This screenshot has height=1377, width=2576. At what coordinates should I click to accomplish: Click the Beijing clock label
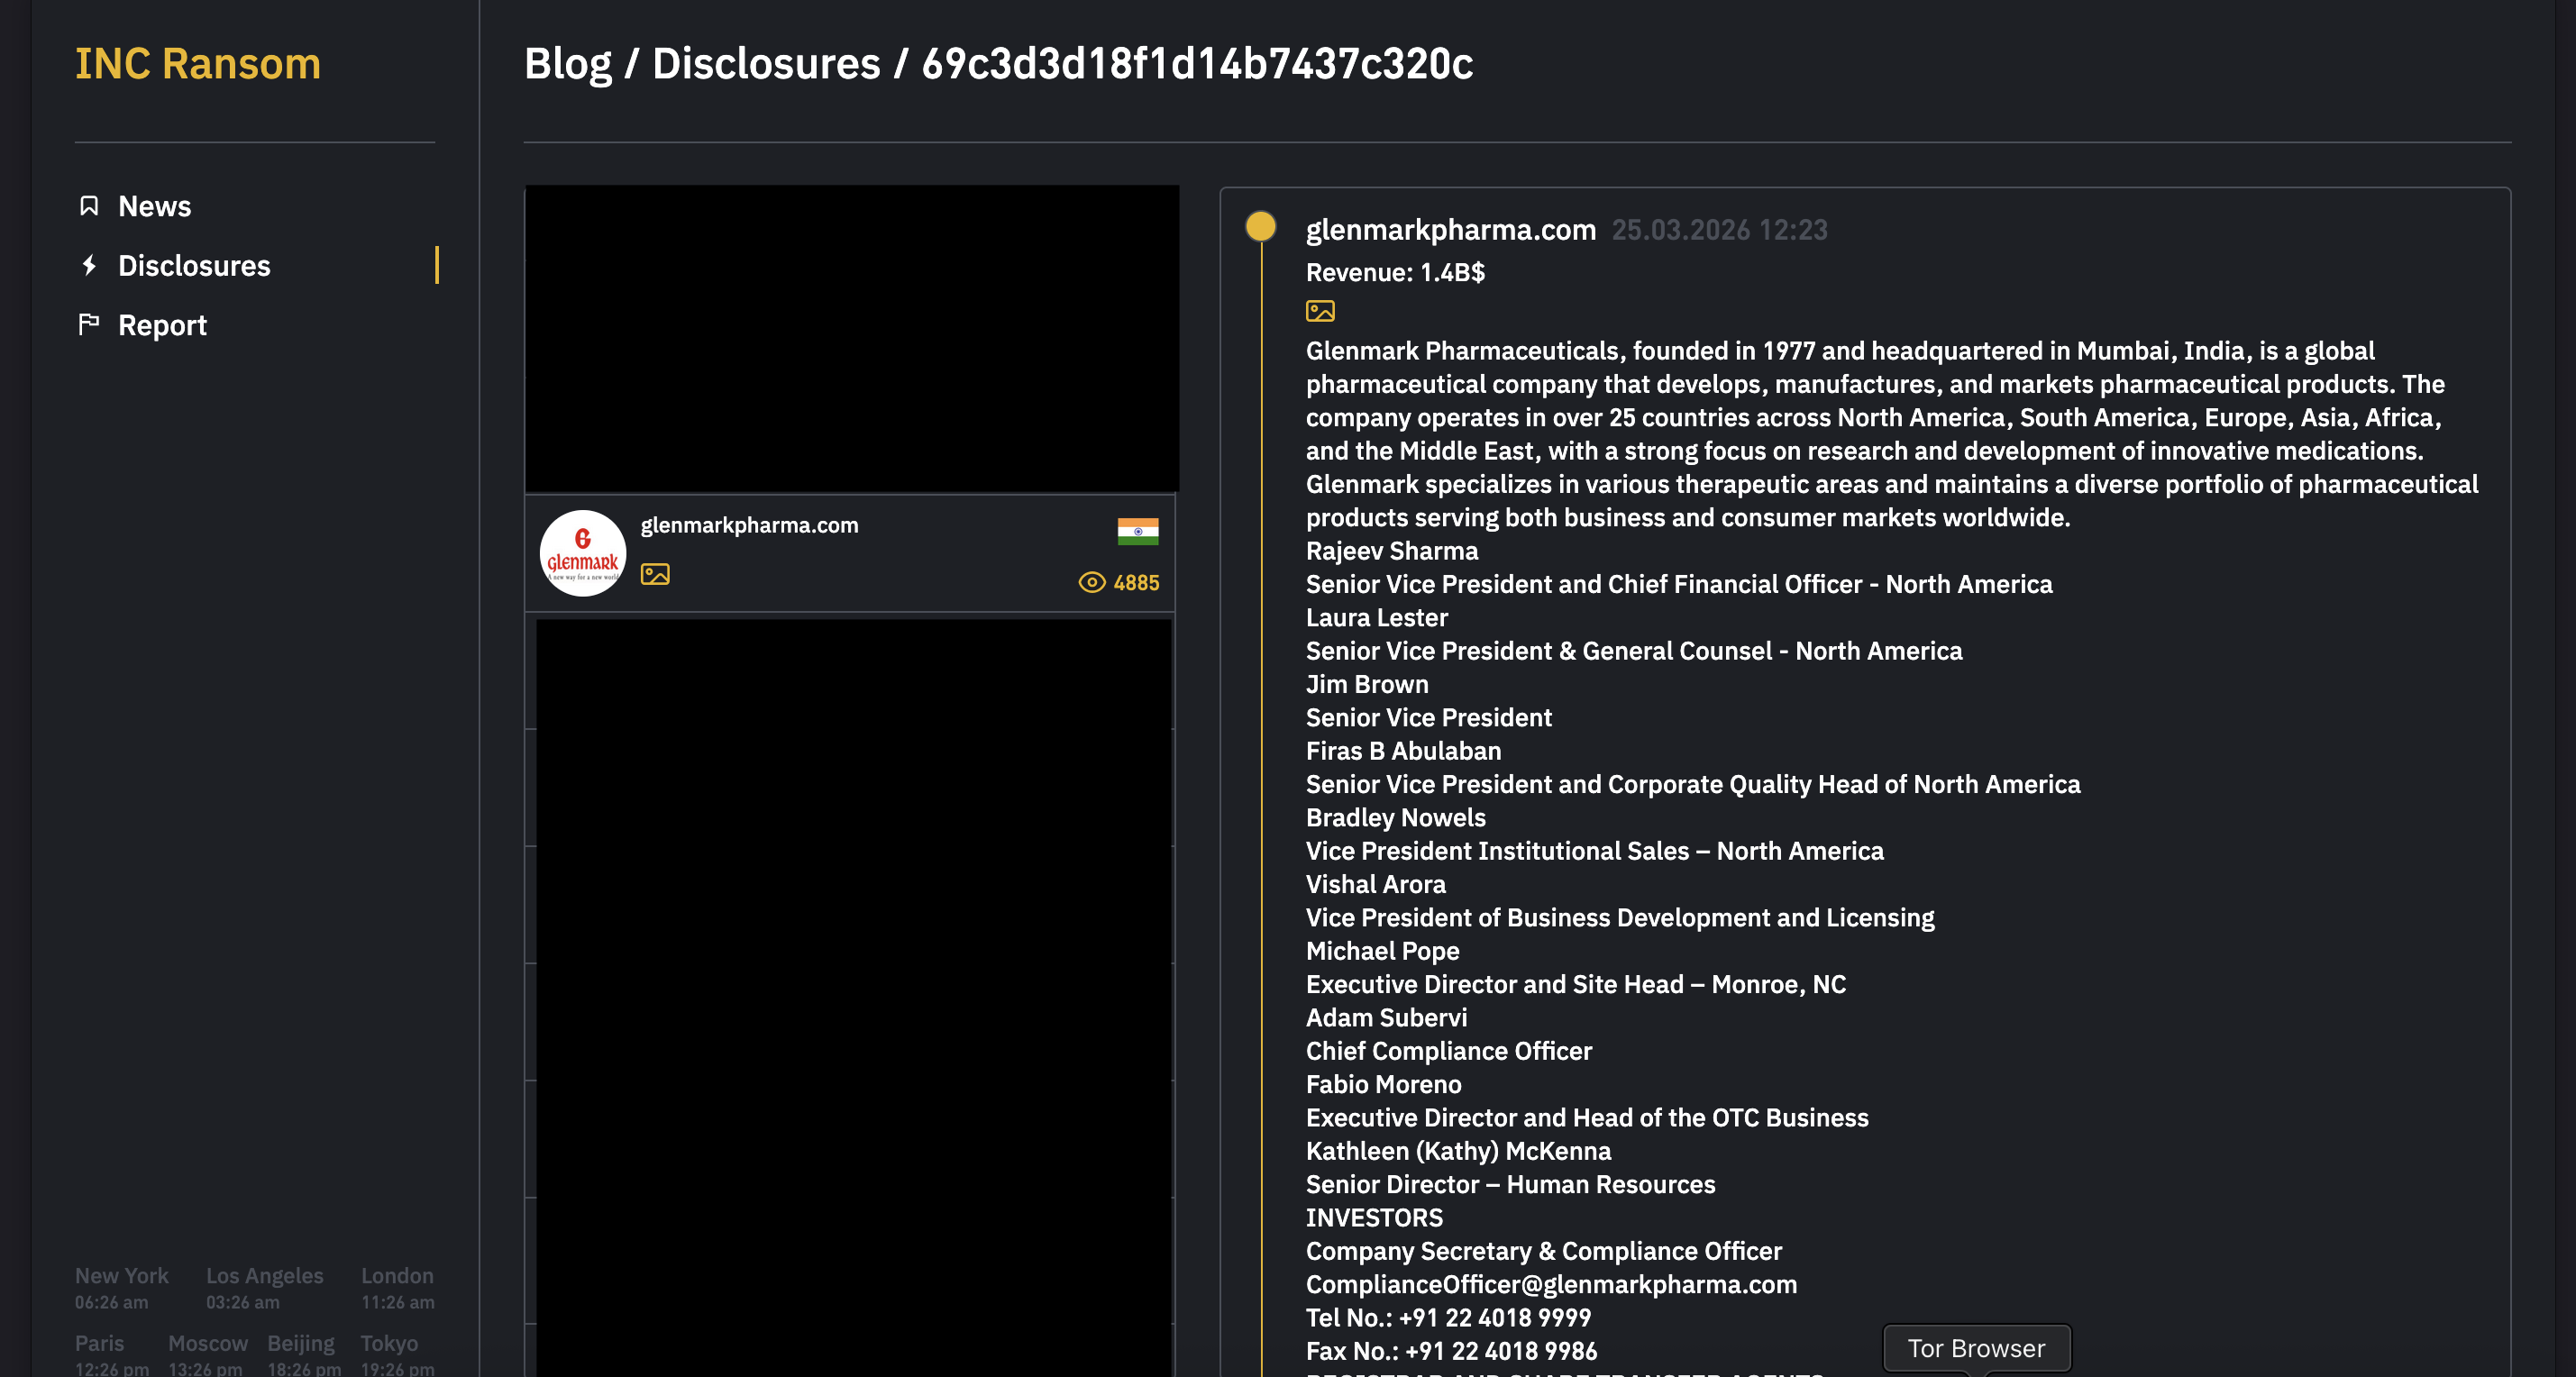[x=301, y=1343]
